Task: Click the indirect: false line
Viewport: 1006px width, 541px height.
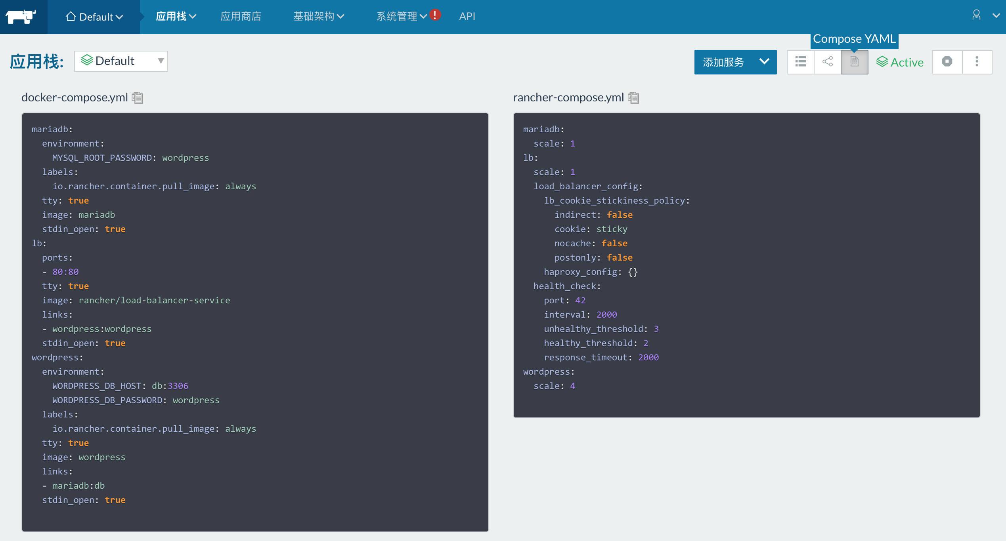Action: point(593,215)
